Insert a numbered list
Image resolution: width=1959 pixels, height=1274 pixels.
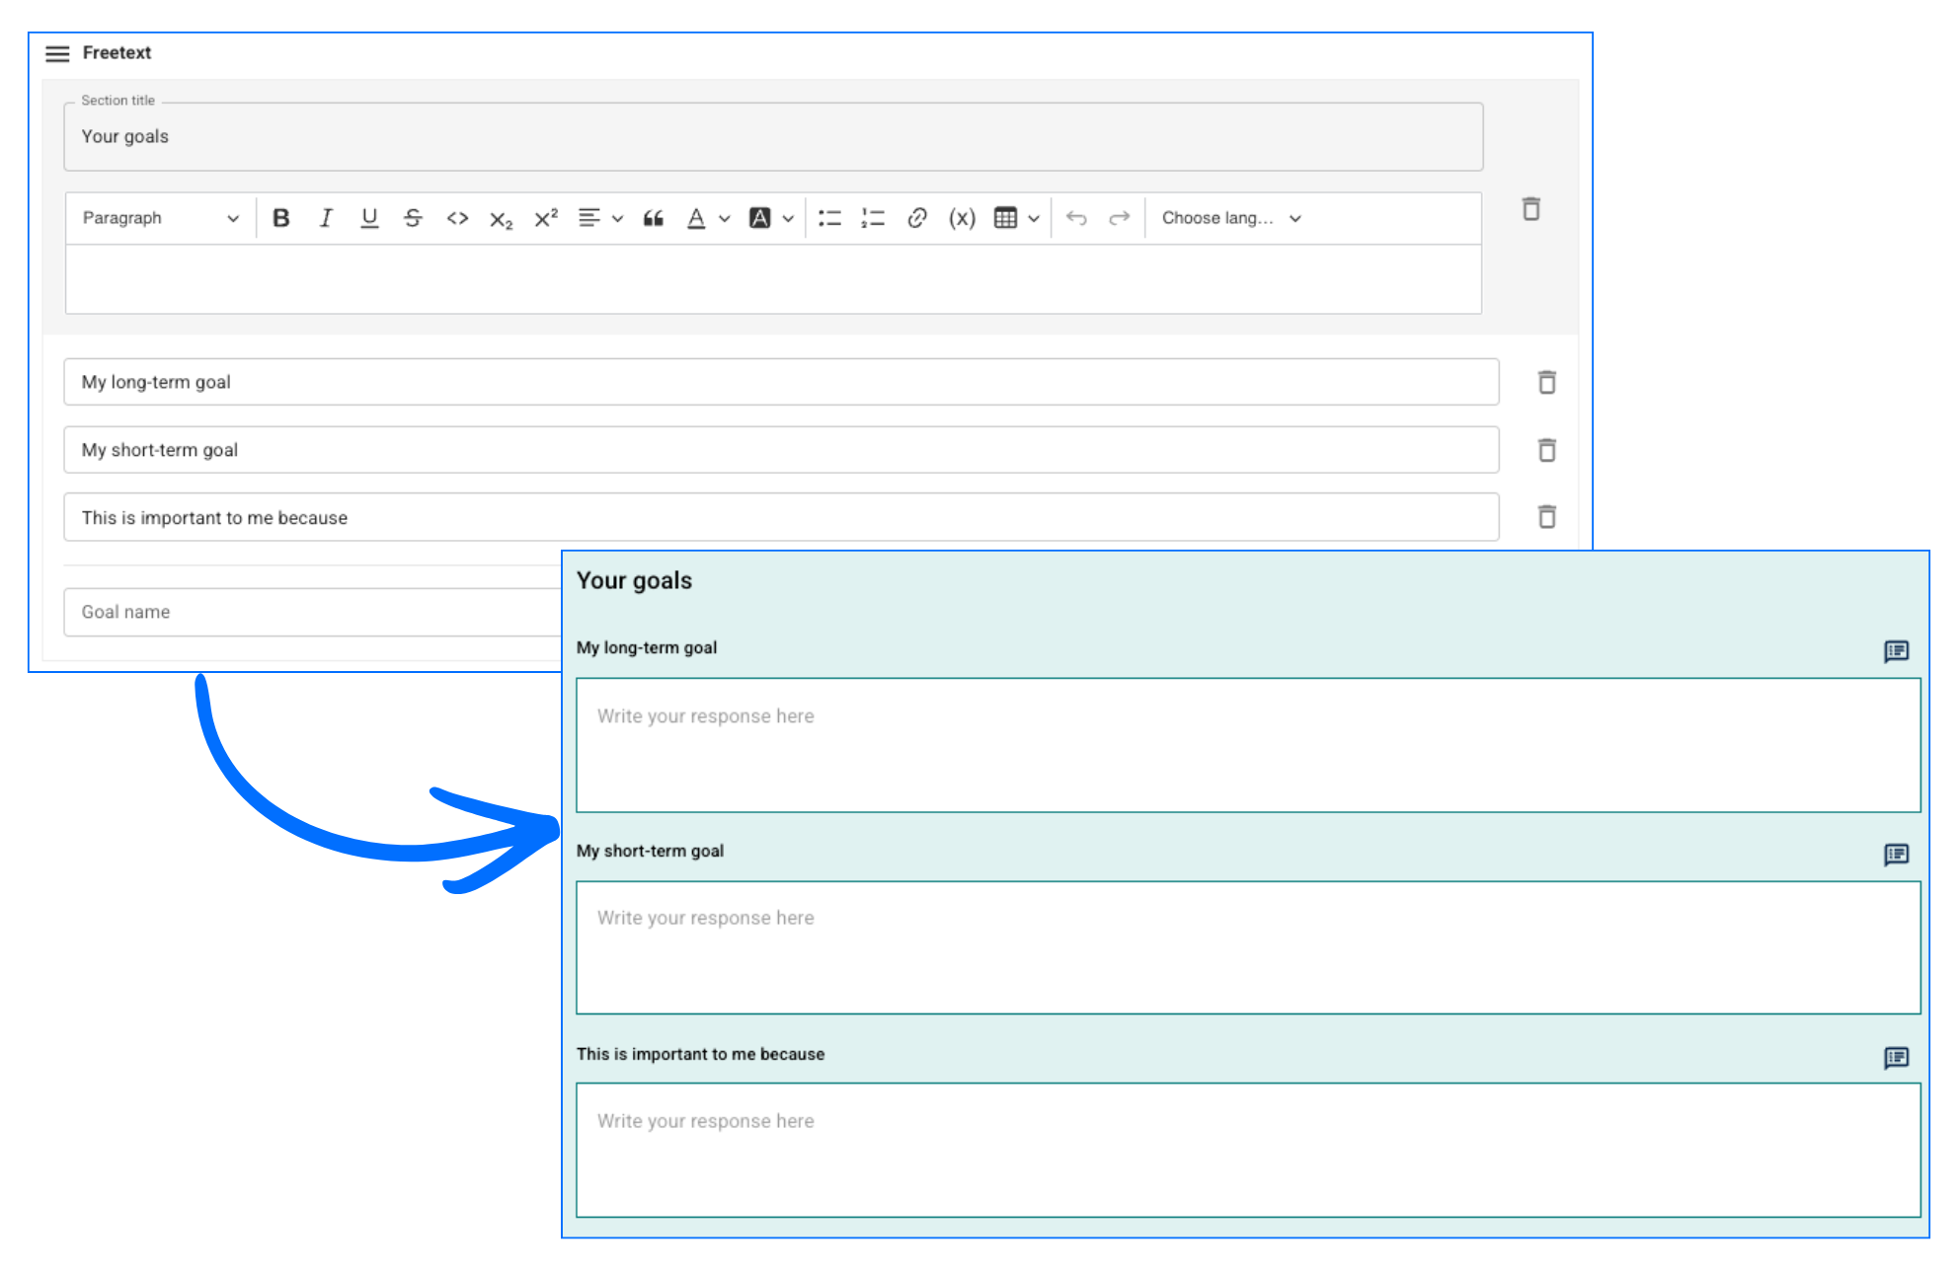pyautogui.click(x=873, y=218)
